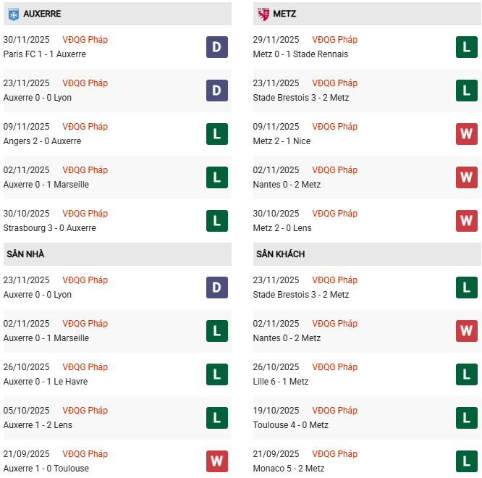Select the SÂN NHÀ section header
The image size is (482, 478).
point(26,254)
